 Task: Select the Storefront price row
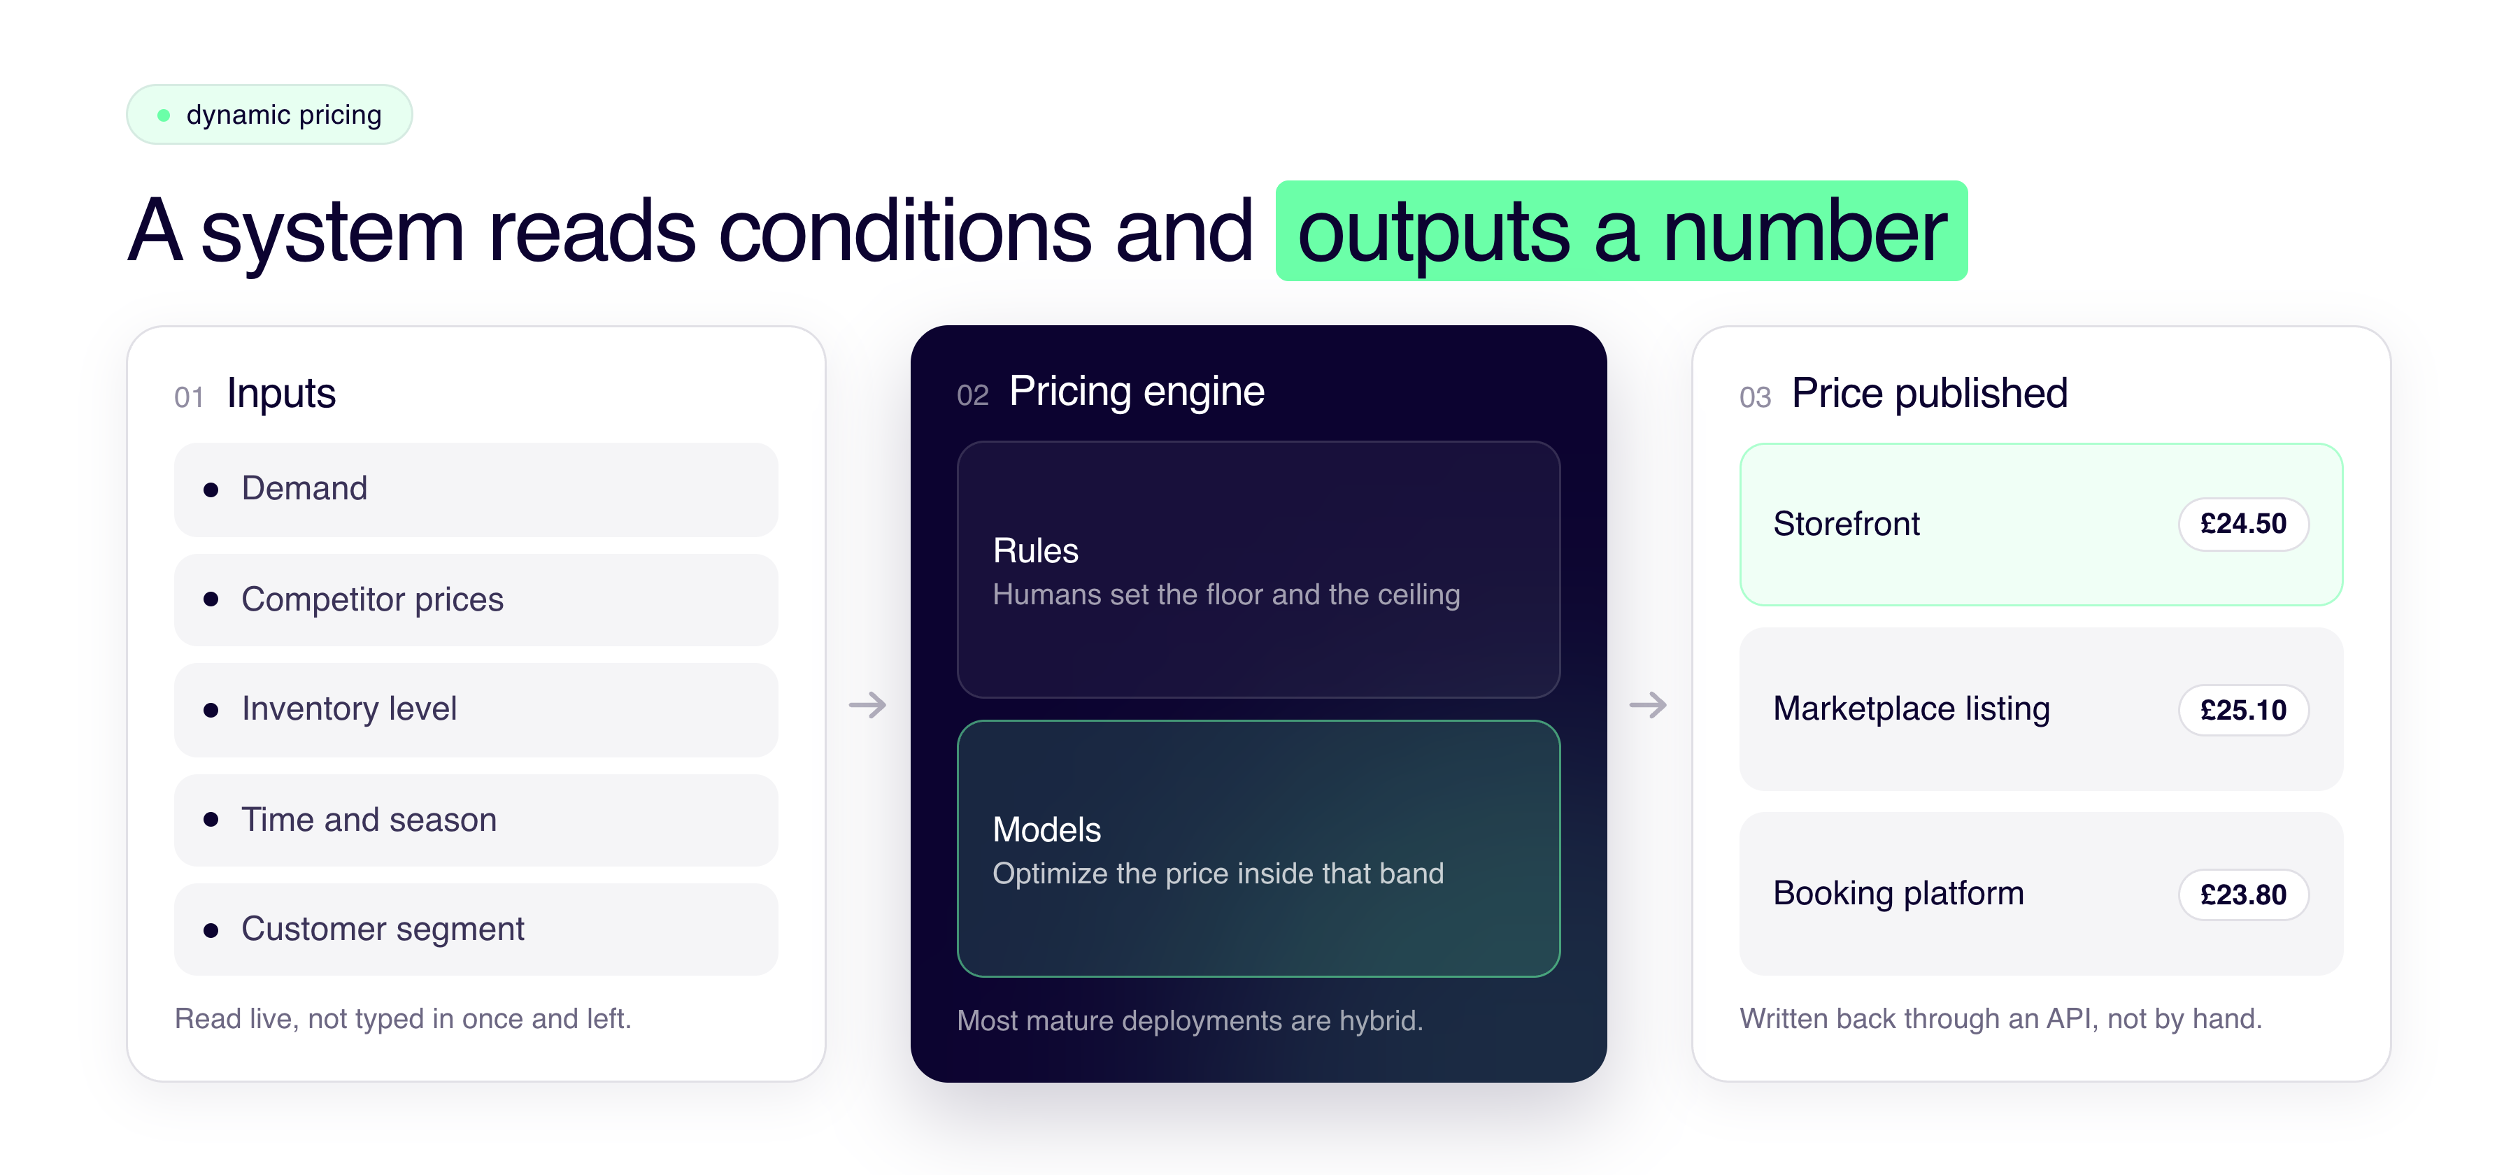point(2041,525)
